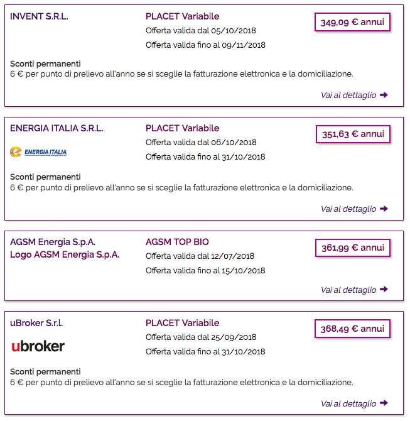Click the AGSM TOP BIO offer title
The width and height of the screenshot is (410, 421).
click(x=177, y=242)
